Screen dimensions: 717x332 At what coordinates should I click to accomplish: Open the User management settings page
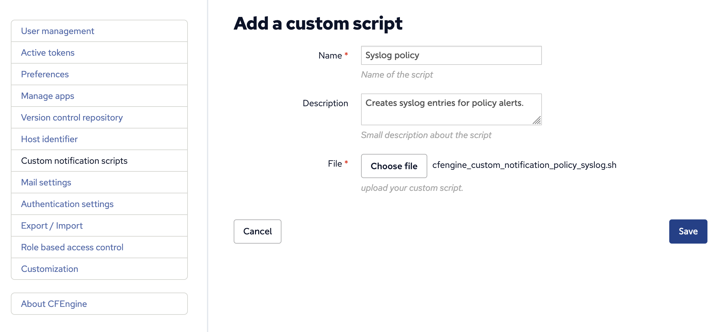[57, 31]
